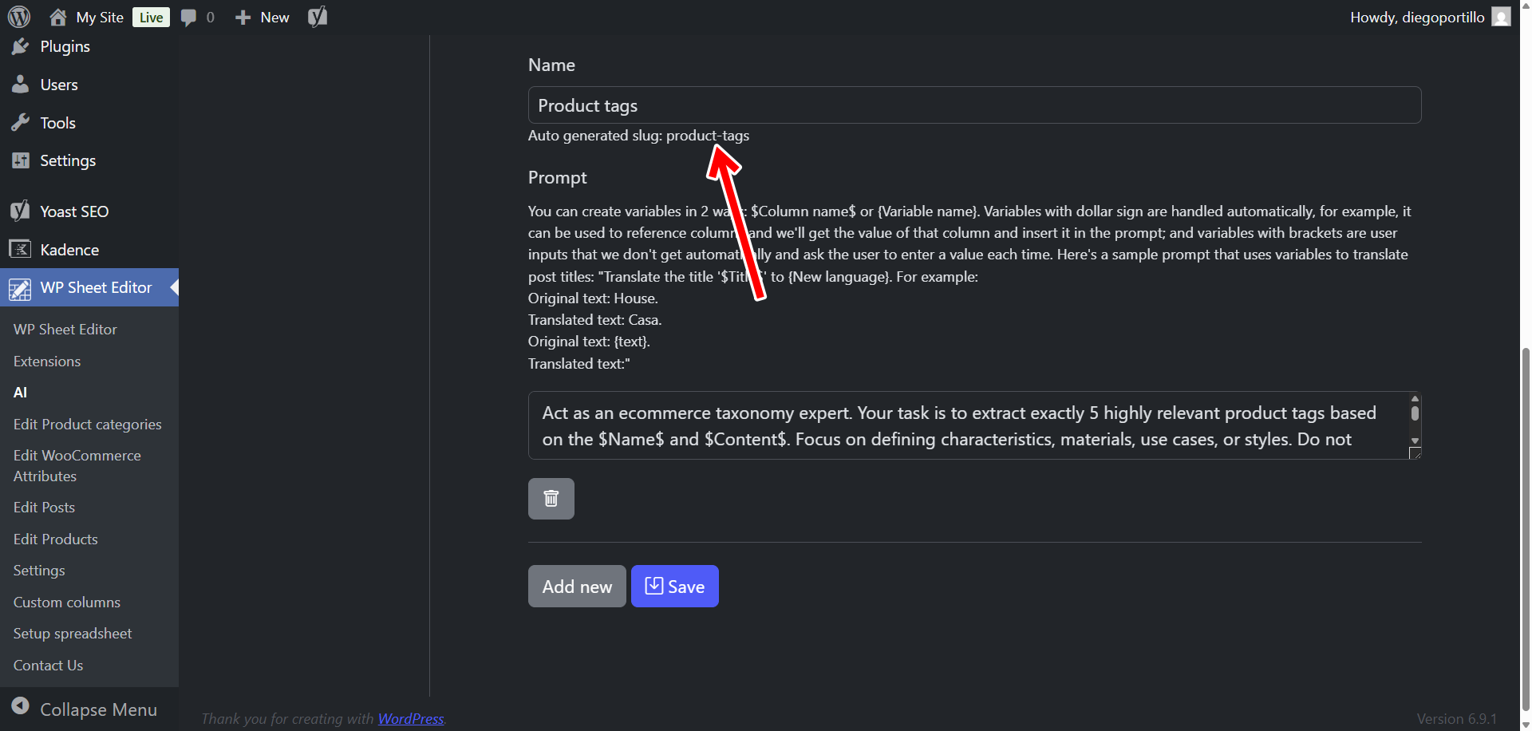
Task: Click the user avatar icon
Action: click(1501, 17)
